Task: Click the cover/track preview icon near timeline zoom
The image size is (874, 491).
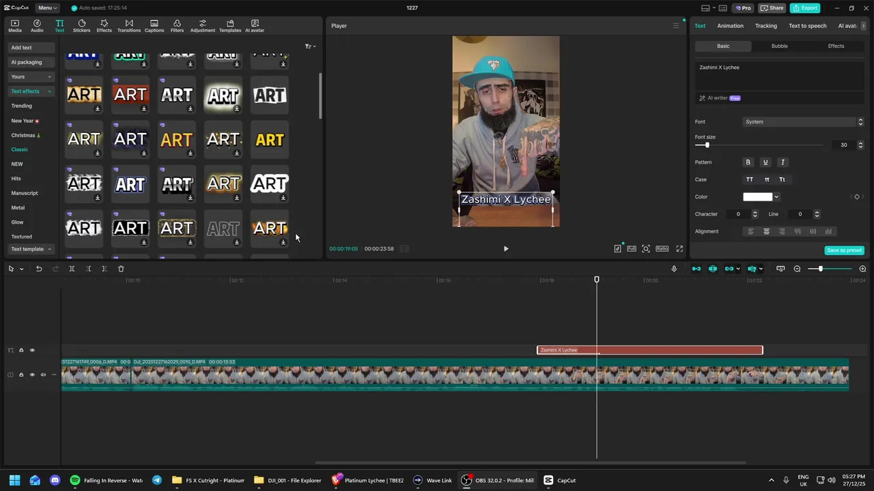Action: 780,269
